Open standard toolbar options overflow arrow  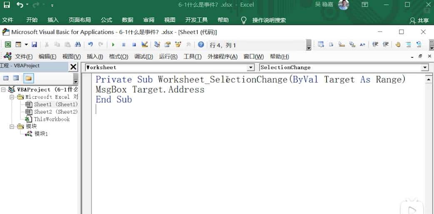click(309, 45)
